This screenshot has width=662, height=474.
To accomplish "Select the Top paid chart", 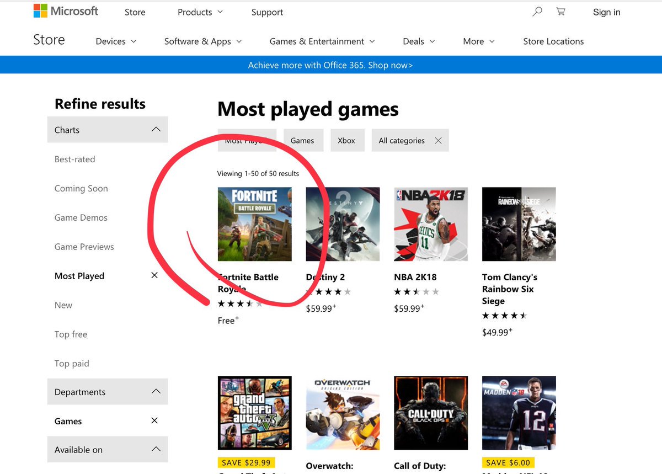I will tap(72, 364).
